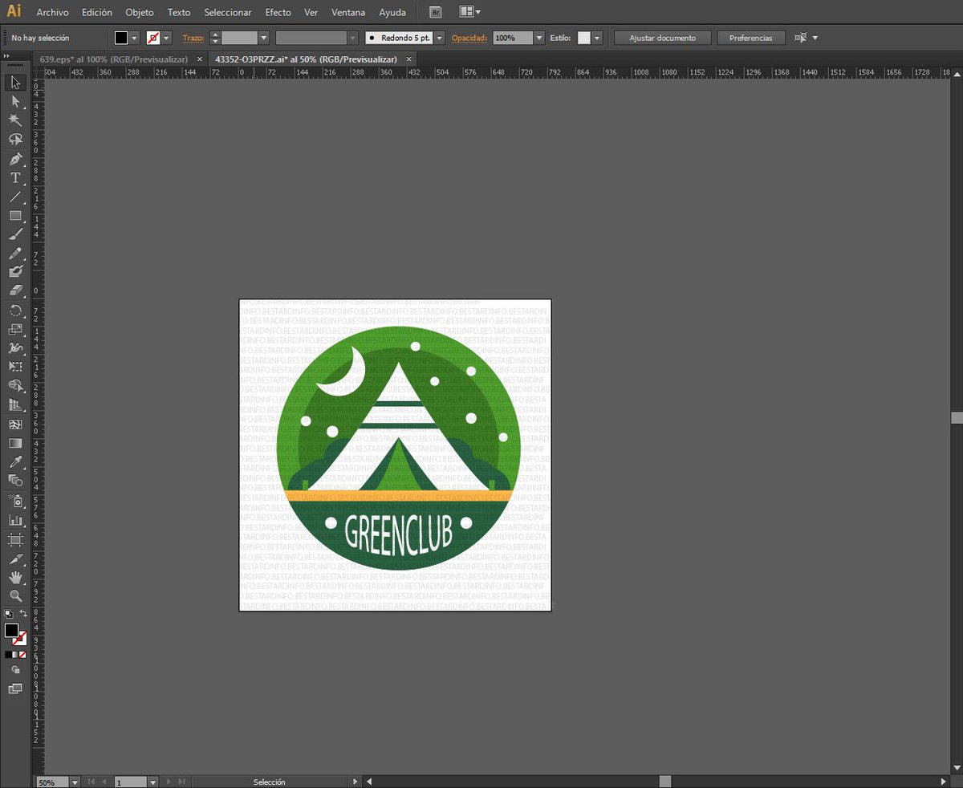
Task: Select the Scale tool
Action: 15,330
